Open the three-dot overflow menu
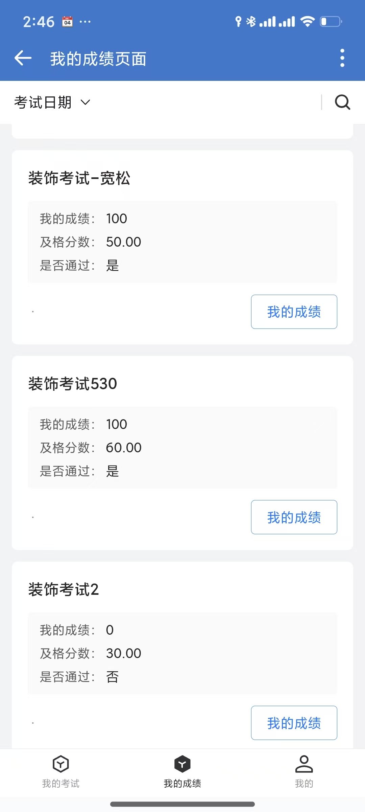Screen dimensions: 365x812 [x=342, y=58]
